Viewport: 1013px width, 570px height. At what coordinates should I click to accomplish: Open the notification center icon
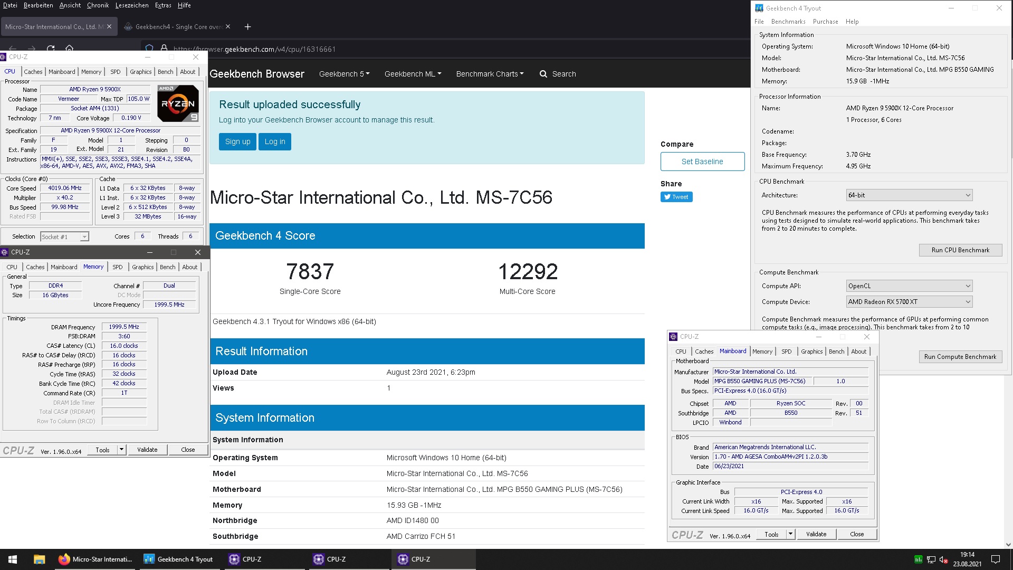(996, 559)
